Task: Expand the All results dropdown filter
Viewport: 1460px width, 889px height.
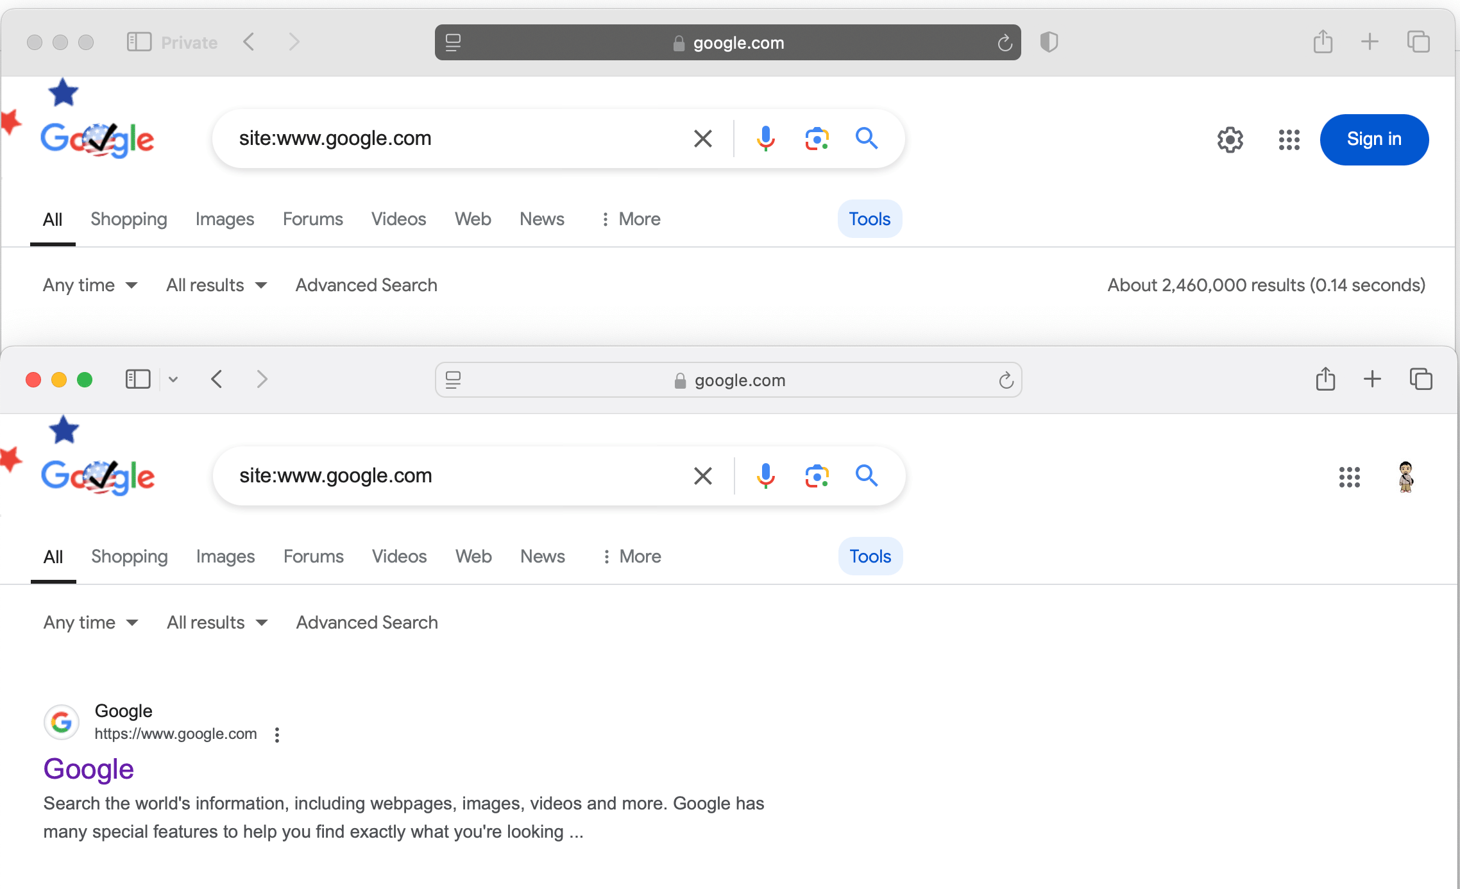Action: [x=216, y=622]
